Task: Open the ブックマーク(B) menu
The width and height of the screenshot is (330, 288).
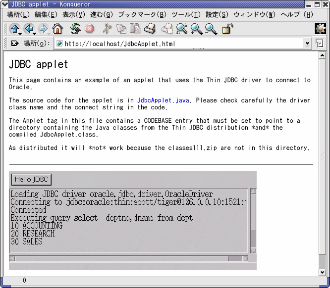Action: click(x=142, y=14)
